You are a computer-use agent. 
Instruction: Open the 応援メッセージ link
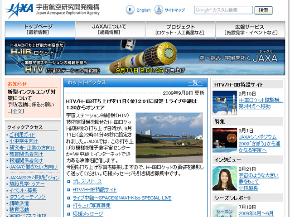88,214
